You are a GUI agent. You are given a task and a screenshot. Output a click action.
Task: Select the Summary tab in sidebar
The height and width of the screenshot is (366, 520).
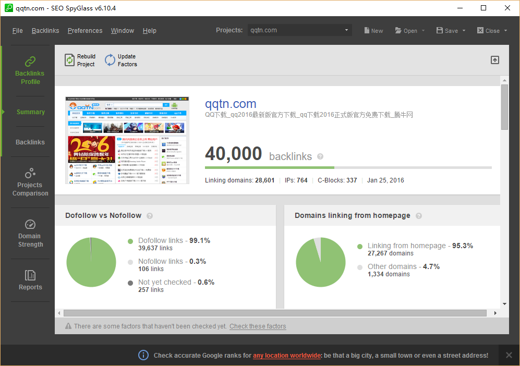pyautogui.click(x=30, y=112)
